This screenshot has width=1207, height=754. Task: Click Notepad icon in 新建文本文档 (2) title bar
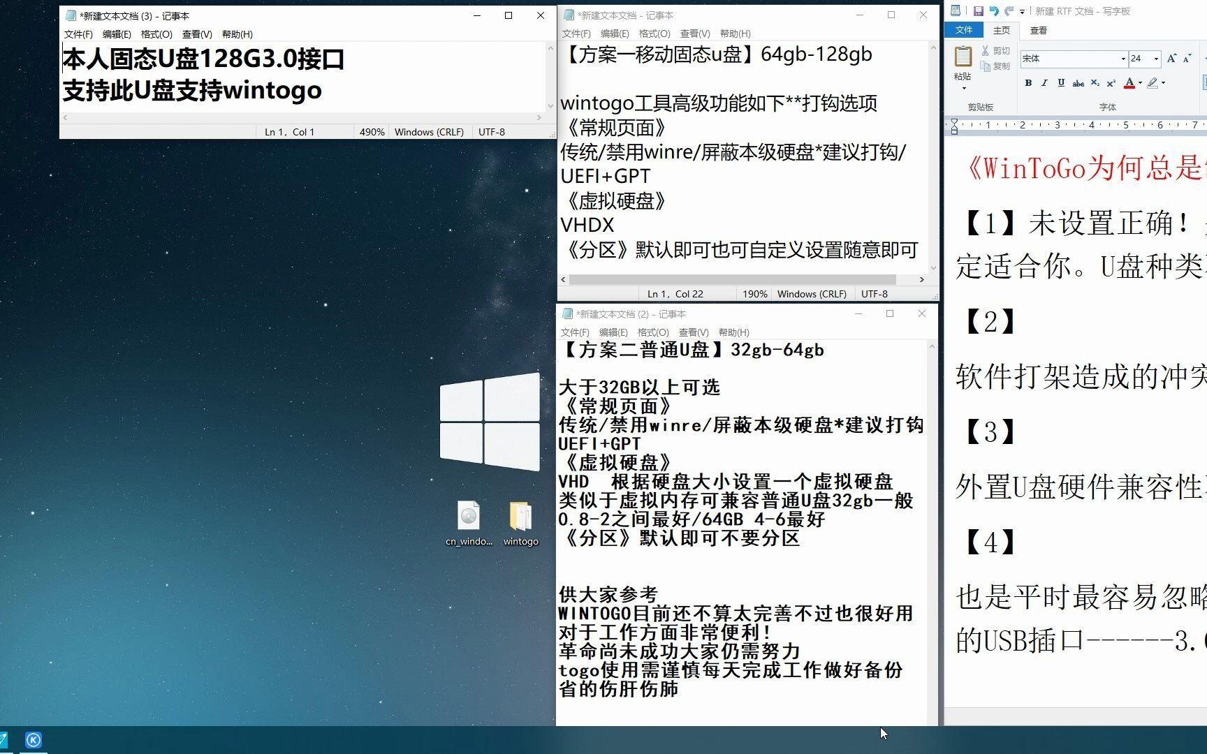(x=568, y=313)
